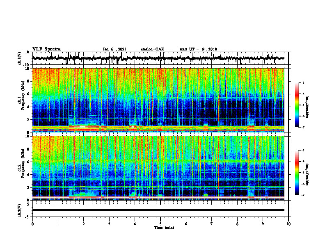This screenshot has height=251, width=325.
Task: Click the "ch.1(V)" waveform axis label
Action: 20,58
